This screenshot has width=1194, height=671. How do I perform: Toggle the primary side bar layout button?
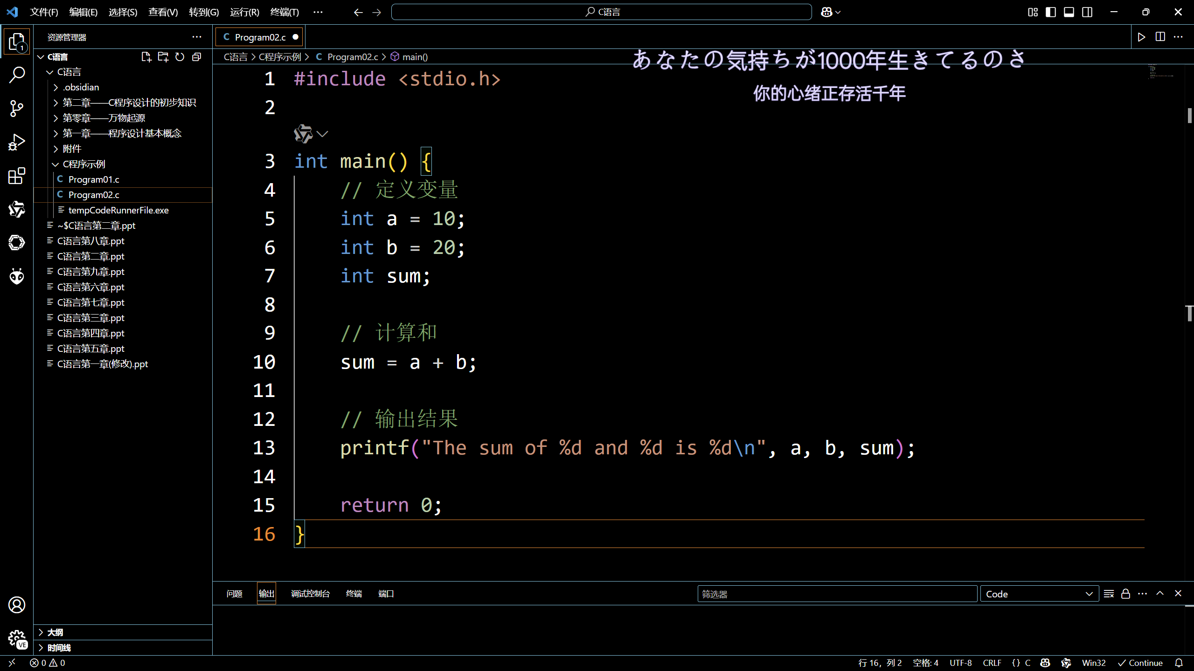point(1051,12)
